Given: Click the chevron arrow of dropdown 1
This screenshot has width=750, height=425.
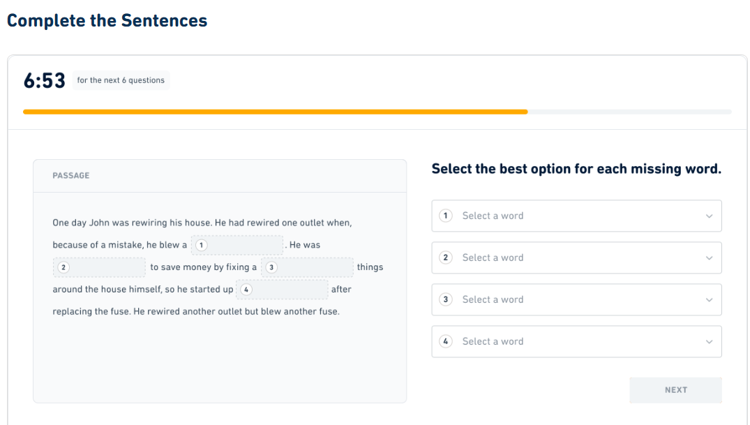Looking at the screenshot, I should pos(709,216).
